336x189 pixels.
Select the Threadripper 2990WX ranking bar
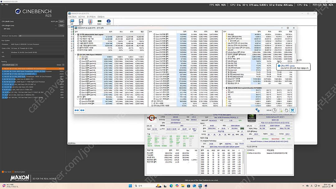coord(33,71)
